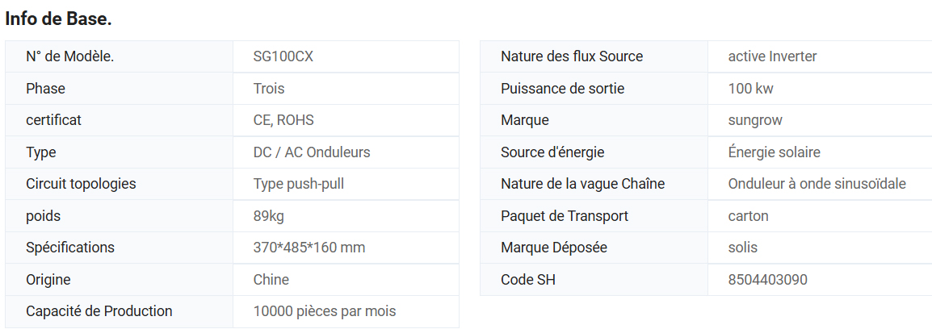Select the 'DC / AC Onduleurs' type value

tap(312, 152)
